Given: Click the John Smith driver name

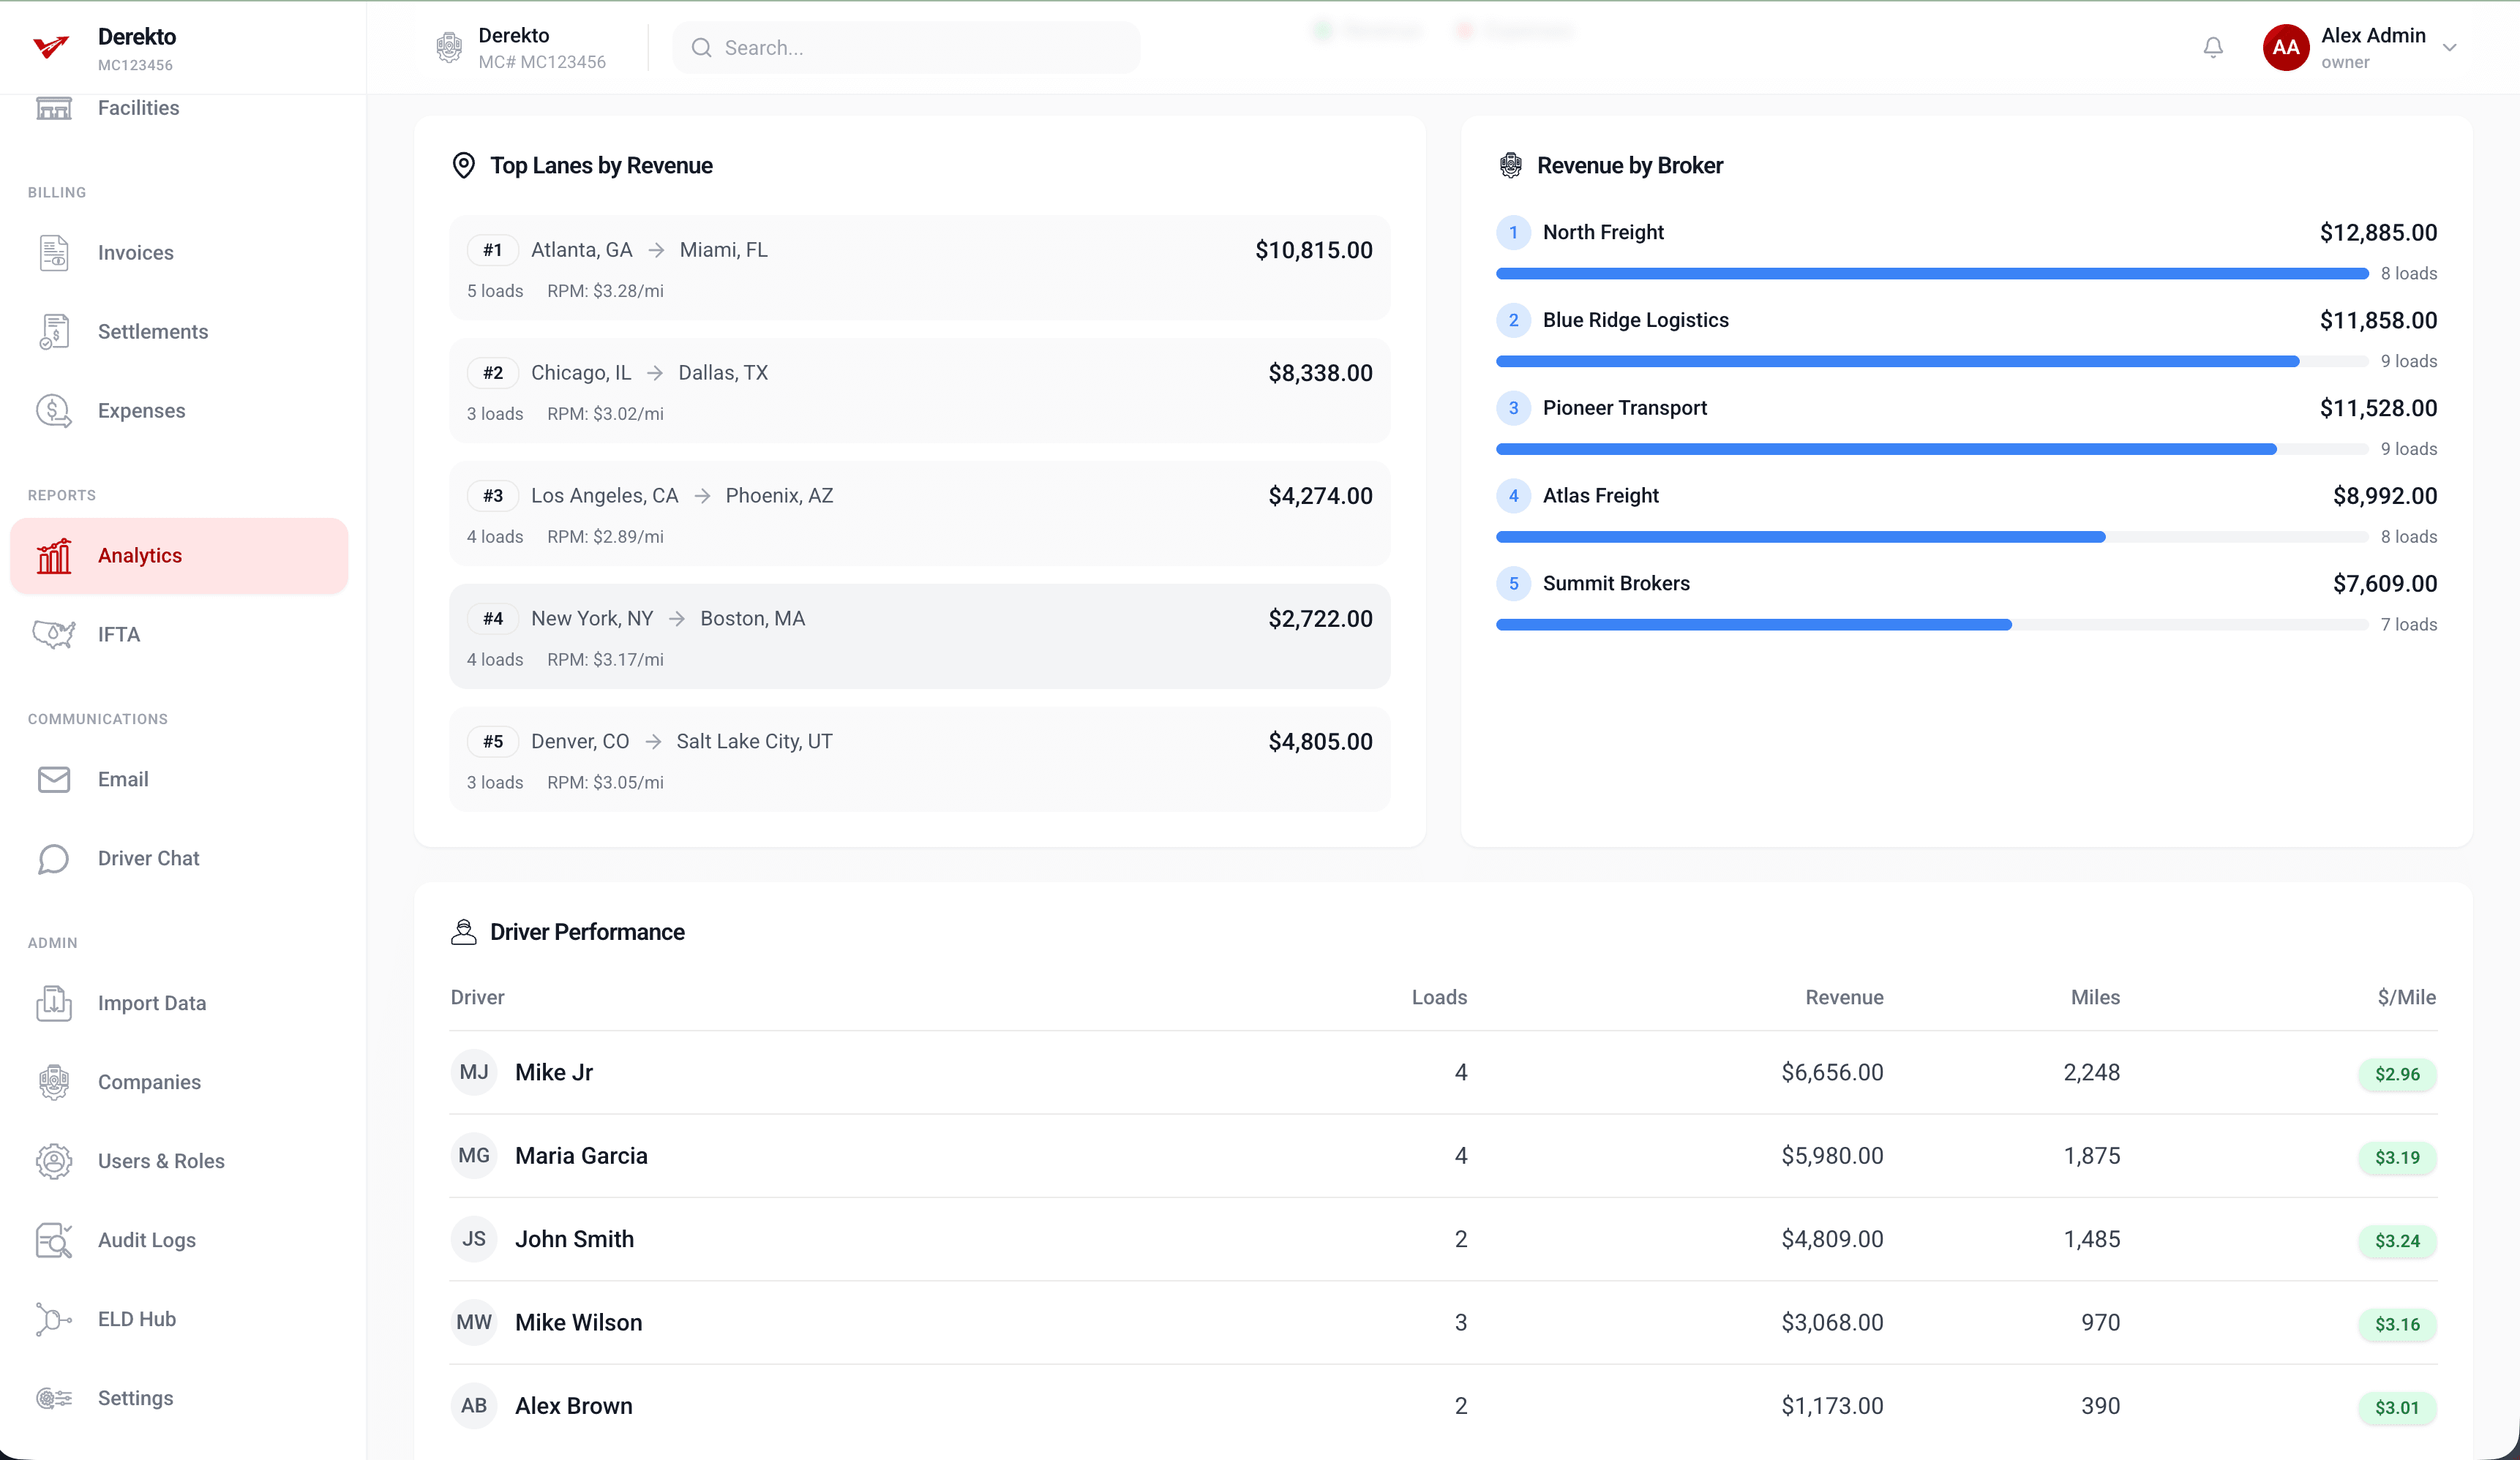Looking at the screenshot, I should click(574, 1239).
